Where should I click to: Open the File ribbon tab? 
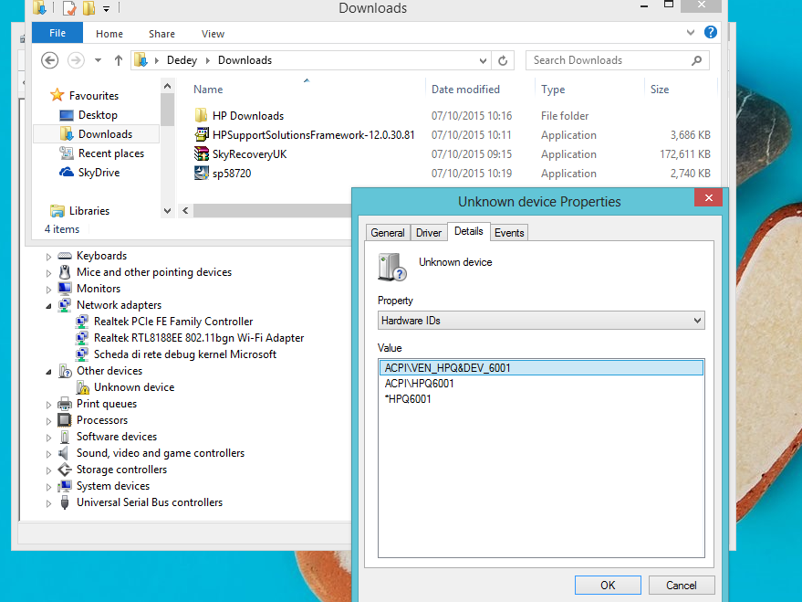[57, 33]
